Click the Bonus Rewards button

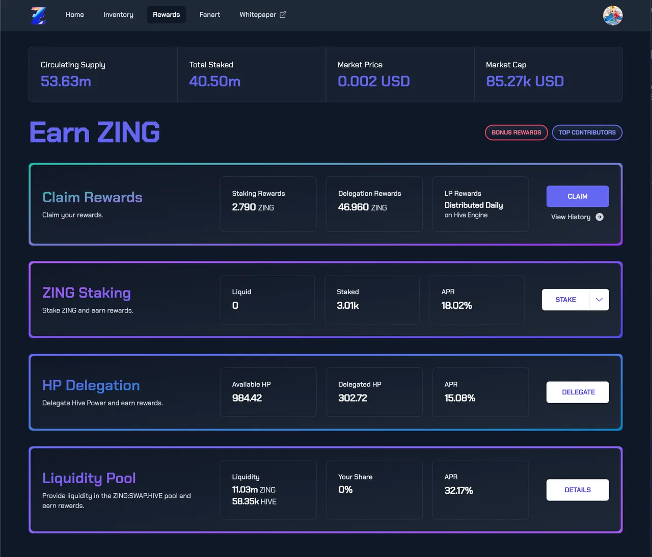pos(517,132)
